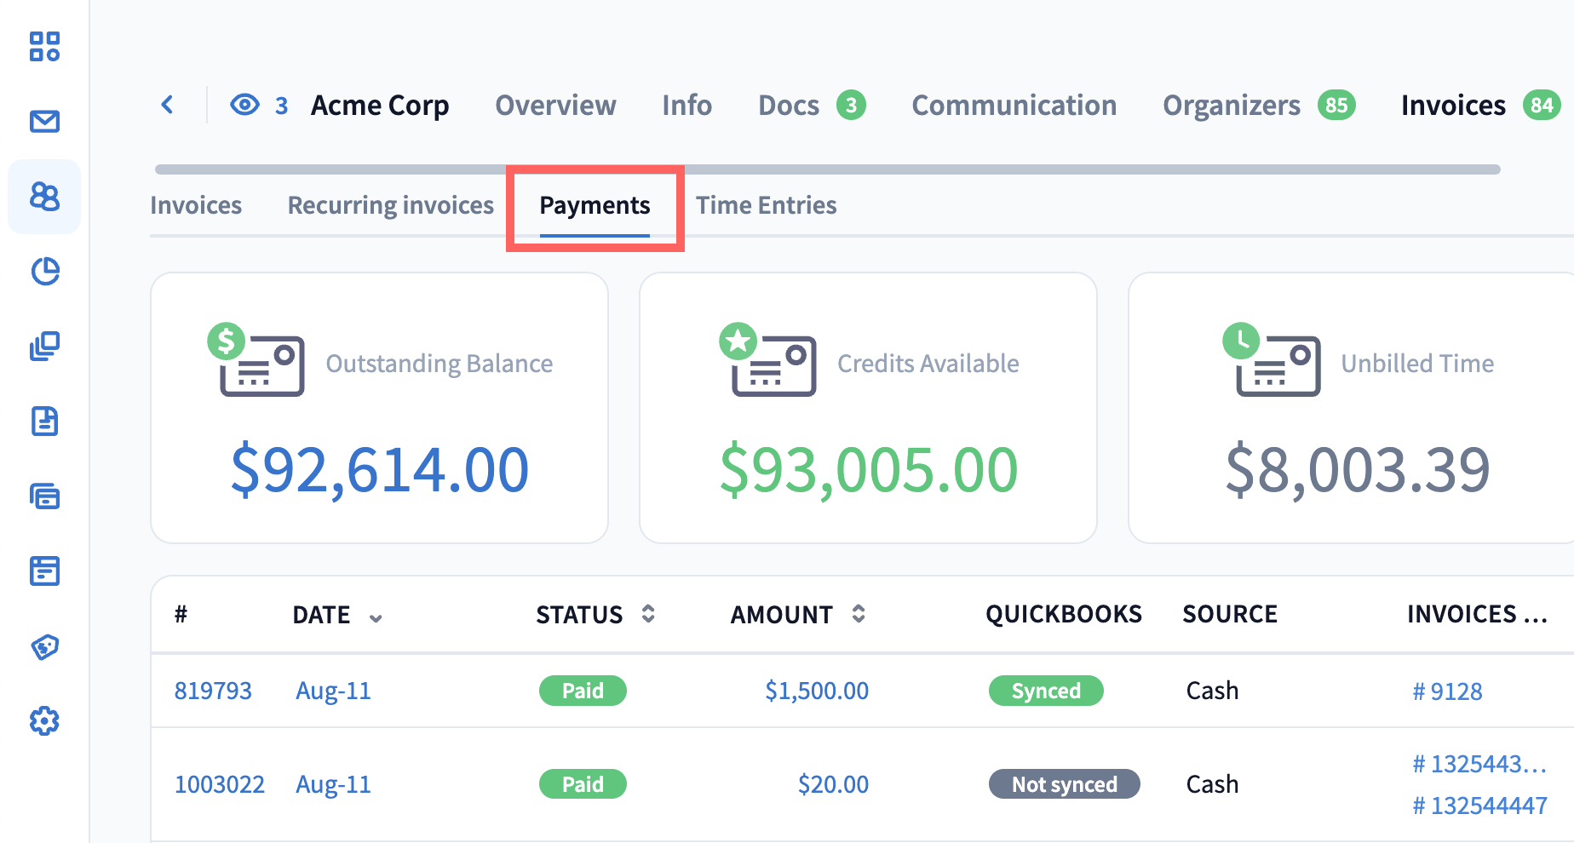The image size is (1574, 843).
Task: Switch to the Time Entries tab
Action: coord(766,205)
